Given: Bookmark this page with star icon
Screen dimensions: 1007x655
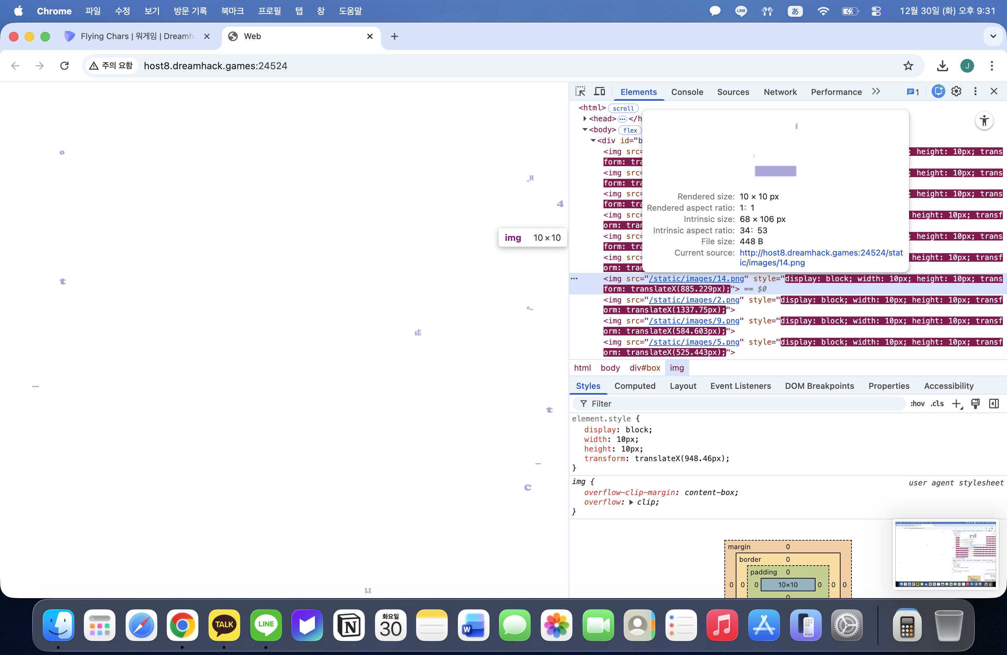Looking at the screenshot, I should [x=908, y=65].
